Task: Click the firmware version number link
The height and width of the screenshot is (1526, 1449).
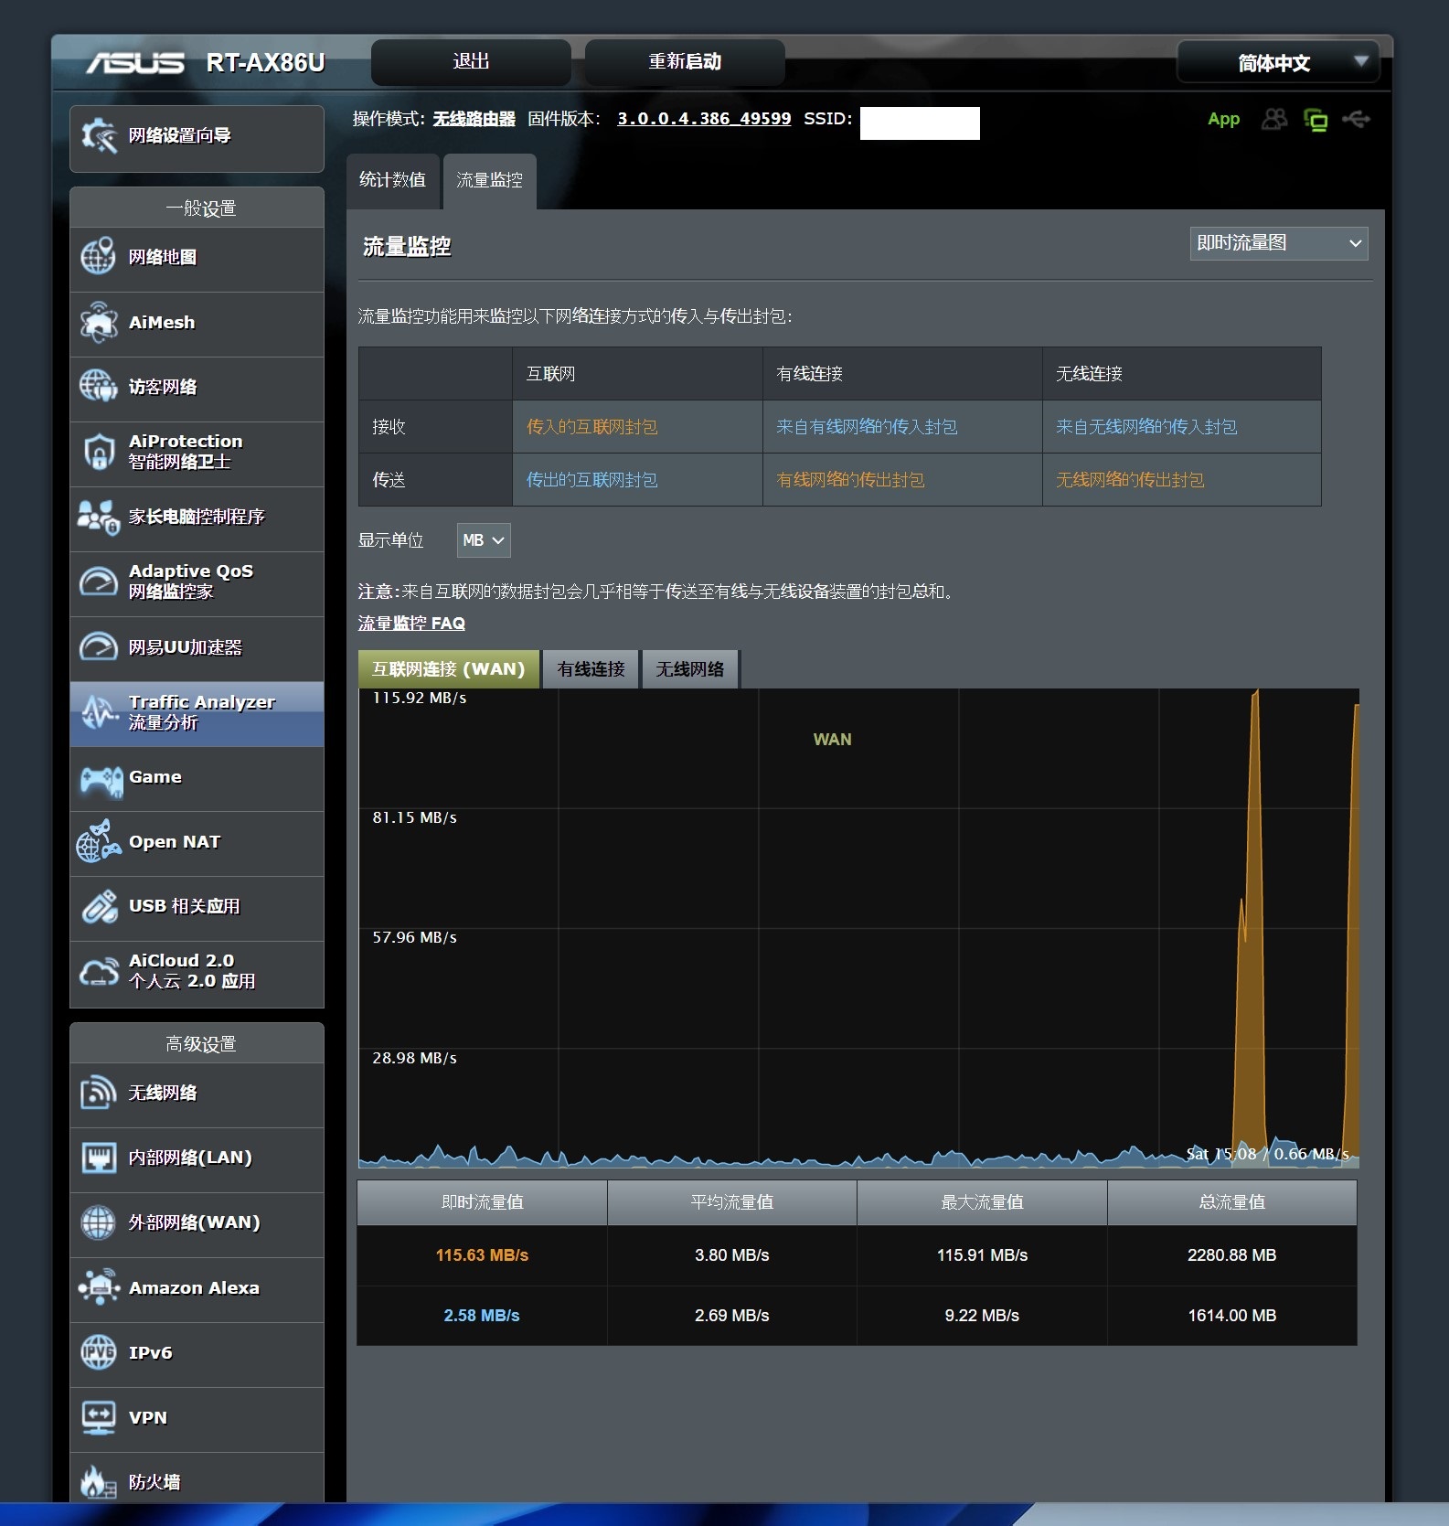Action: 703,119
